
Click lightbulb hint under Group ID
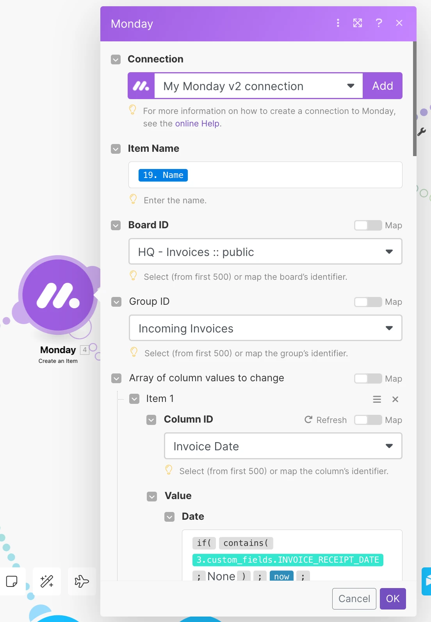pos(134,352)
